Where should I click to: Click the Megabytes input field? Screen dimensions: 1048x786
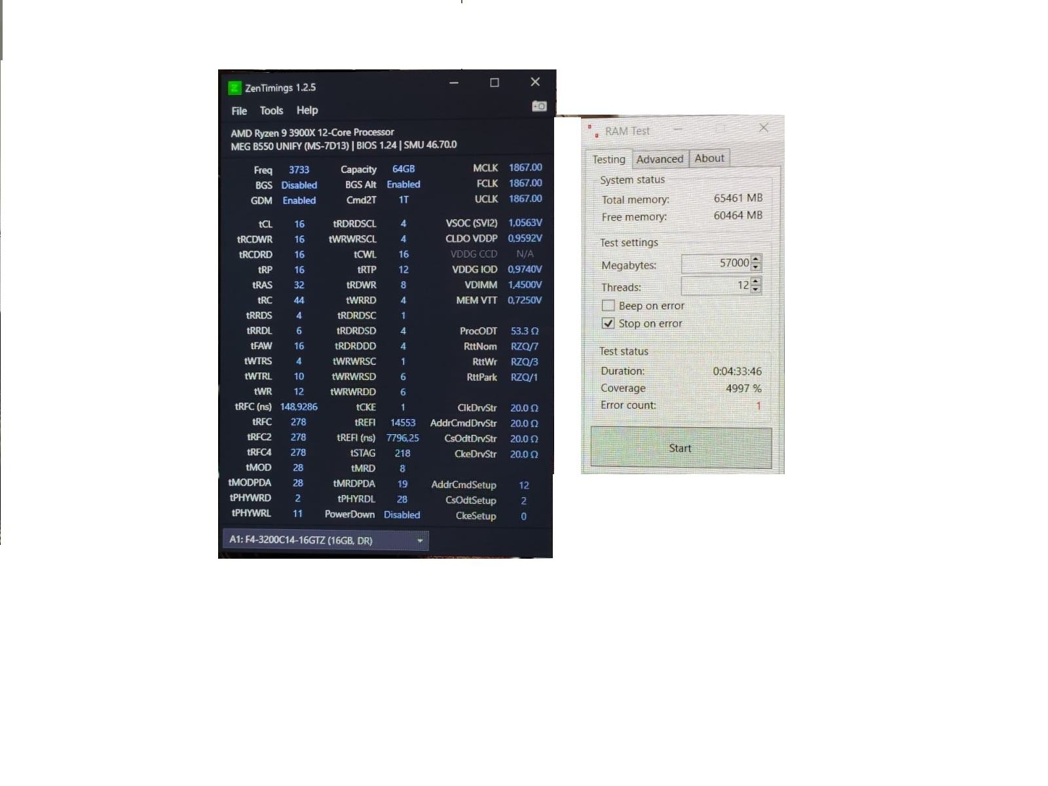coord(716,263)
